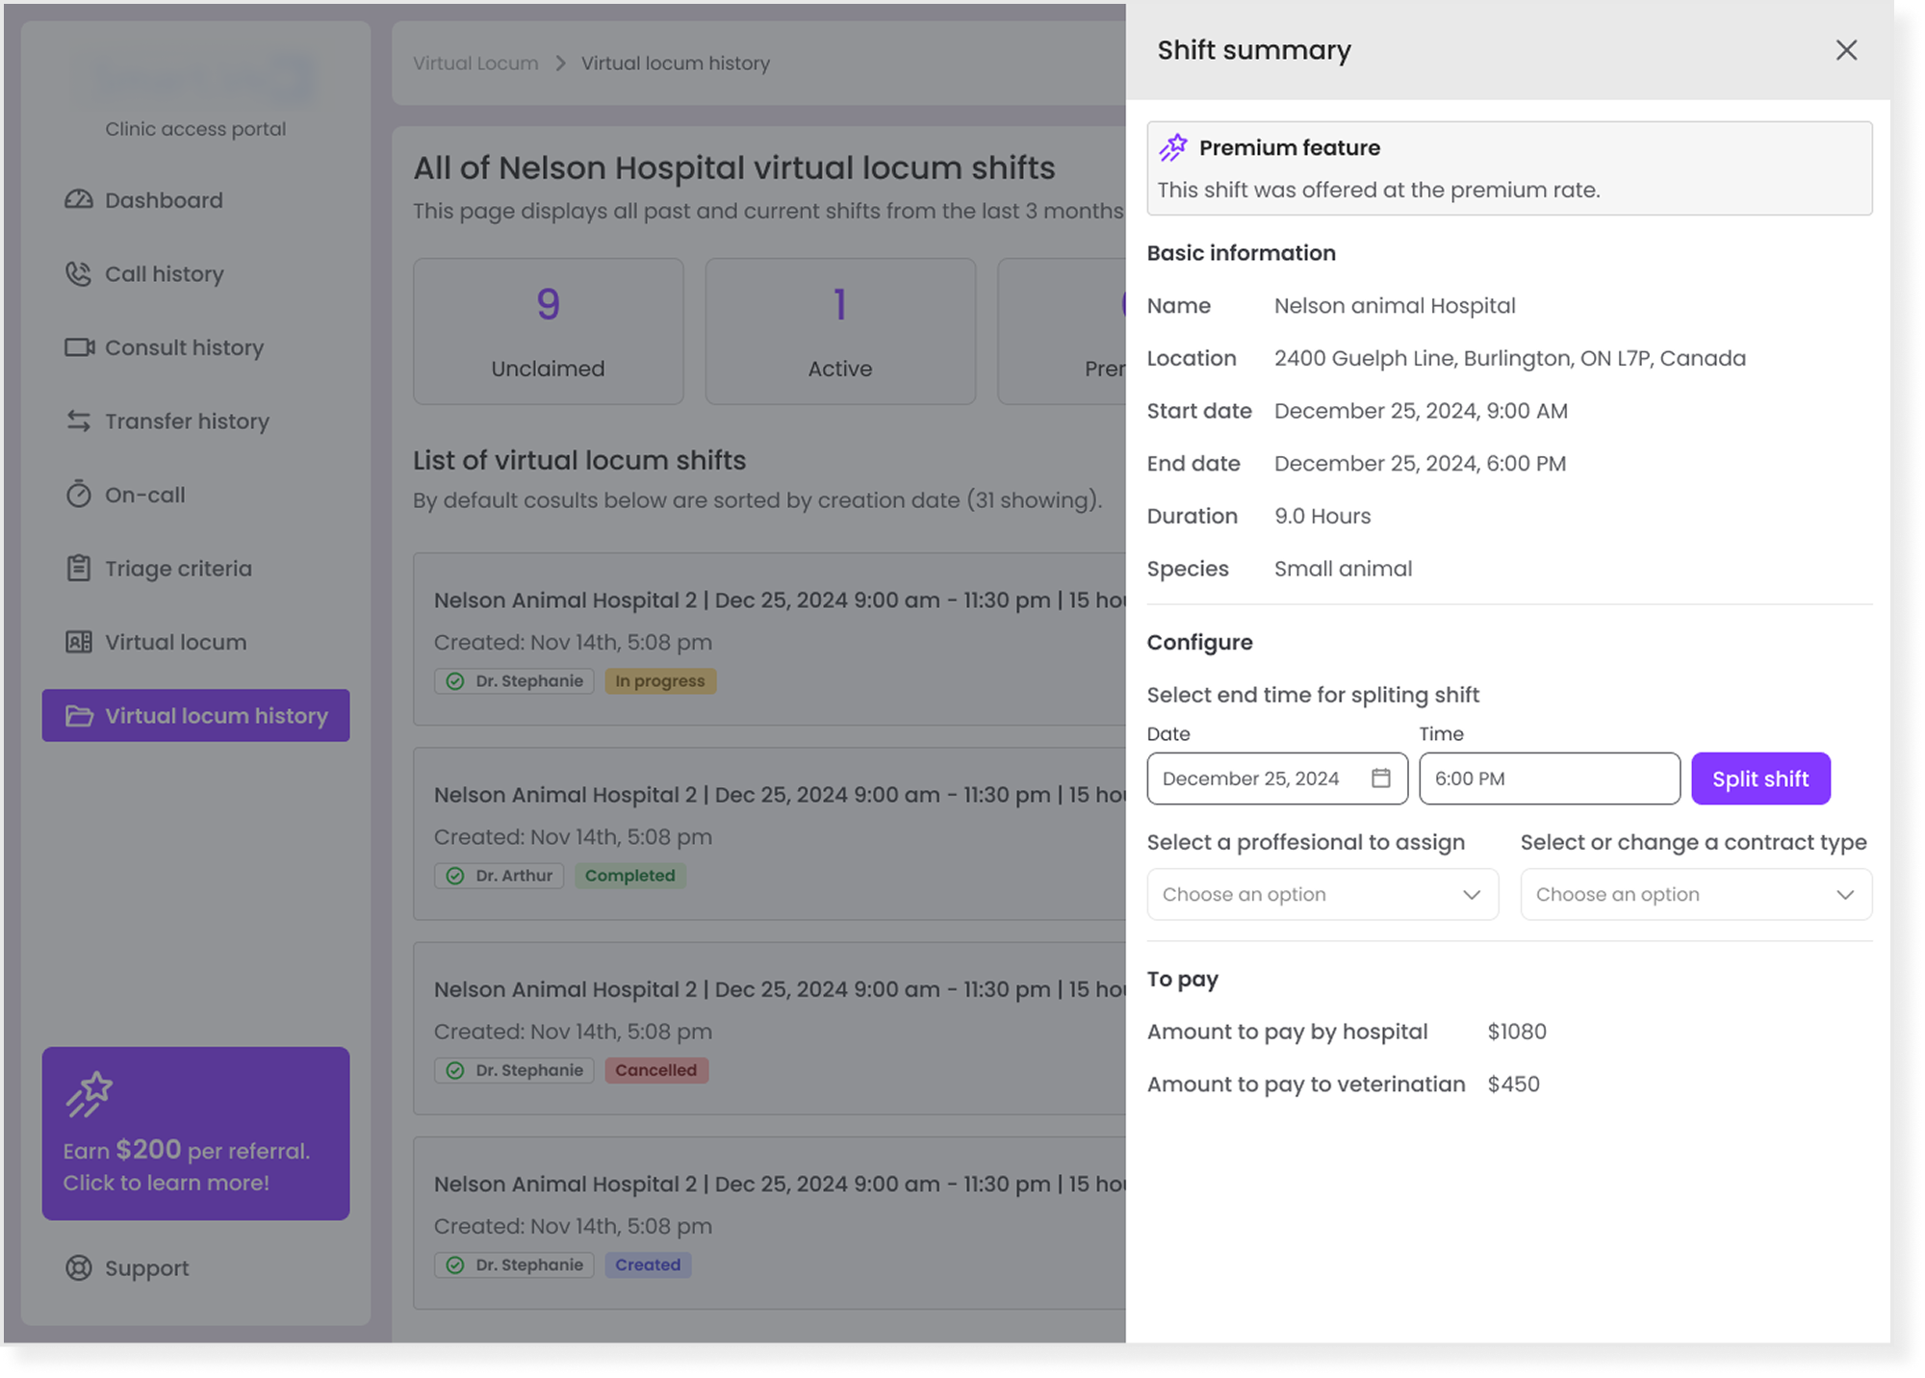The height and width of the screenshot is (1378, 1925).
Task: Open Virtual locum sidebar menu item
Action: (175, 643)
